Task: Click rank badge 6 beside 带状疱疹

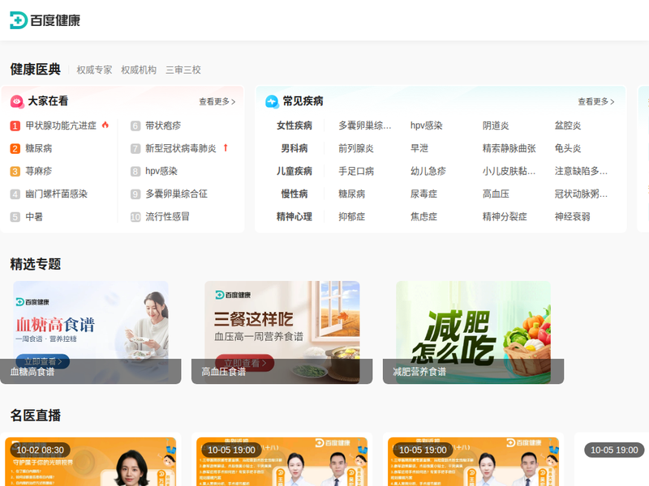Action: point(135,126)
